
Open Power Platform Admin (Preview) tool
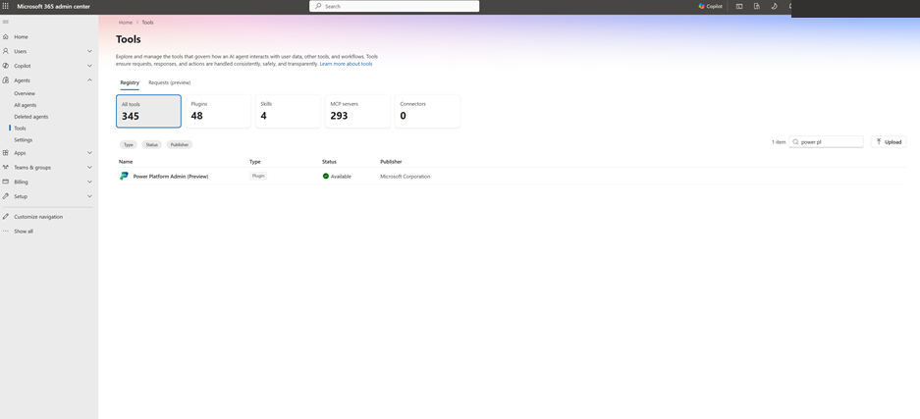[171, 177]
